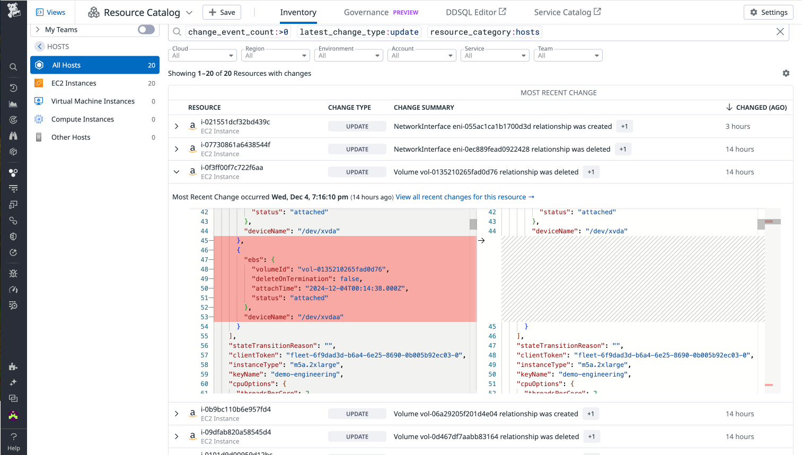802x455 pixels.
Task: Click the CHANGED (AGO) sort column header
Action: (x=761, y=107)
